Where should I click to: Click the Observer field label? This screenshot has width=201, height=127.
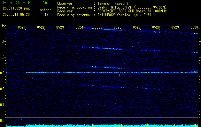click(65, 3)
